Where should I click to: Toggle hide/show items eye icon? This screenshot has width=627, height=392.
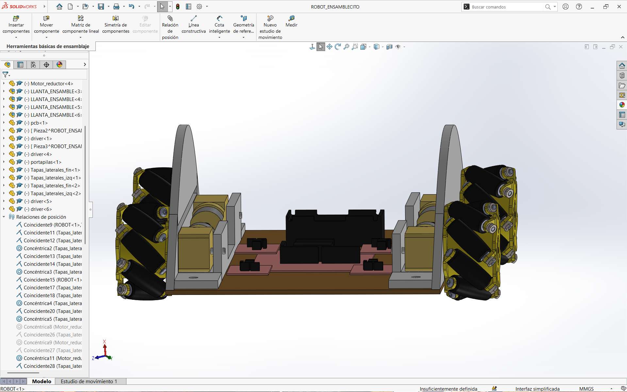click(398, 47)
